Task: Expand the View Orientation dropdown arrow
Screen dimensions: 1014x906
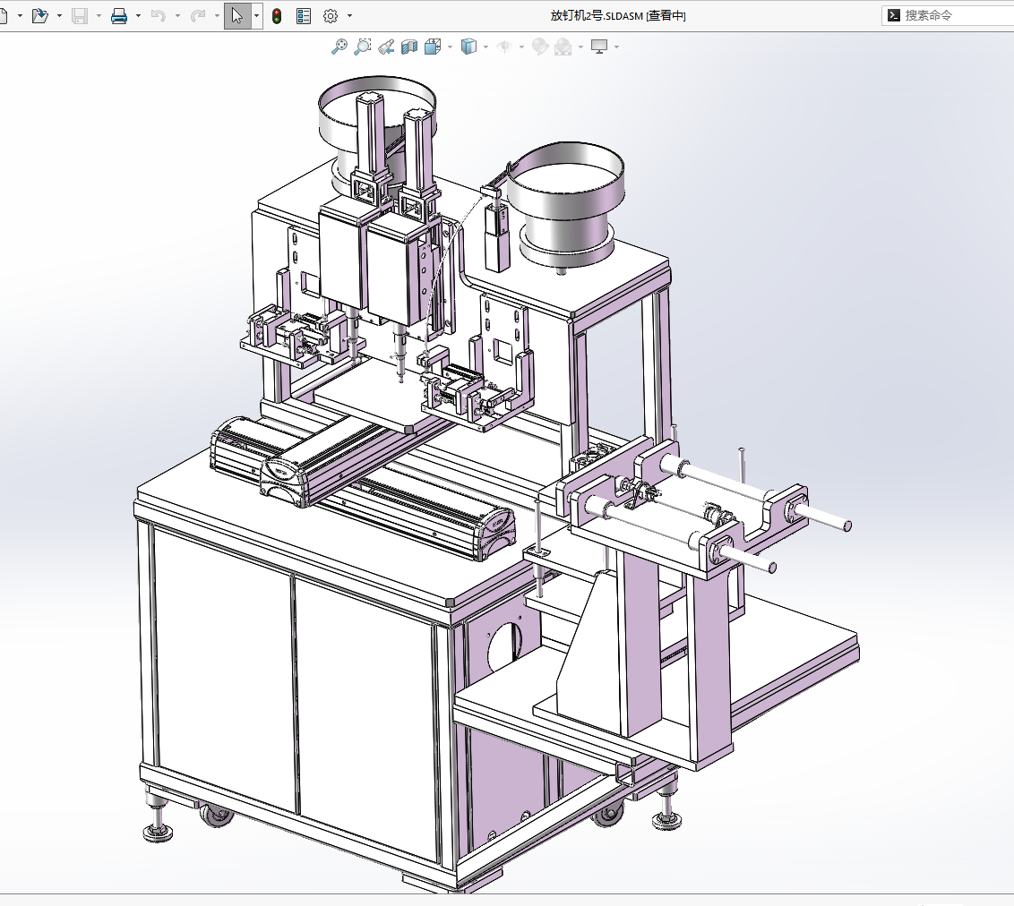Action: (450, 47)
